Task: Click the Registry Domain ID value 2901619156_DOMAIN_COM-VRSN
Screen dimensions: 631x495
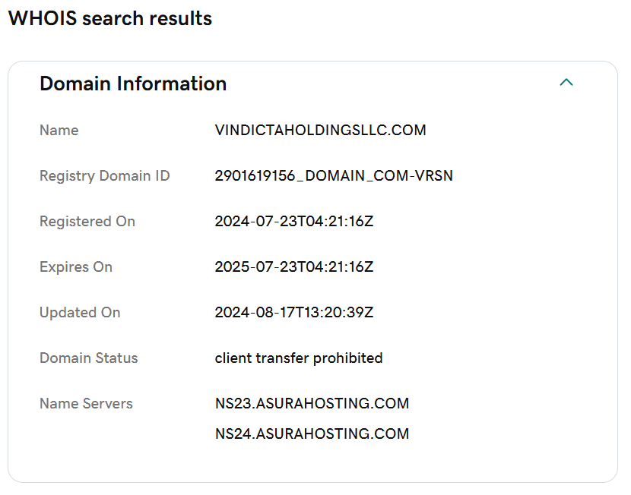Action: pyautogui.click(x=334, y=175)
